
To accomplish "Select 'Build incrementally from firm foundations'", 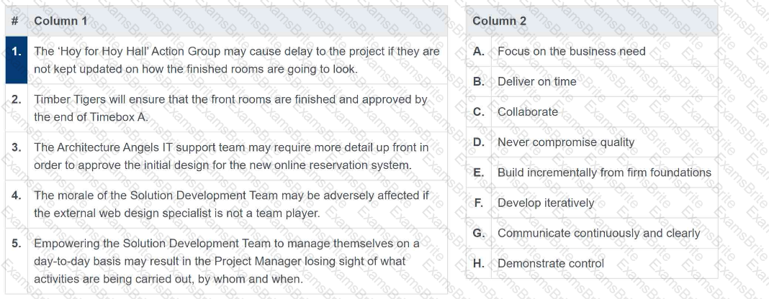I will [x=604, y=172].
